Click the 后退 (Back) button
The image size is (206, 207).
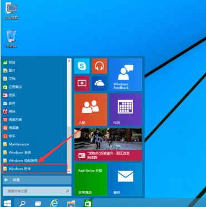coord(37,180)
